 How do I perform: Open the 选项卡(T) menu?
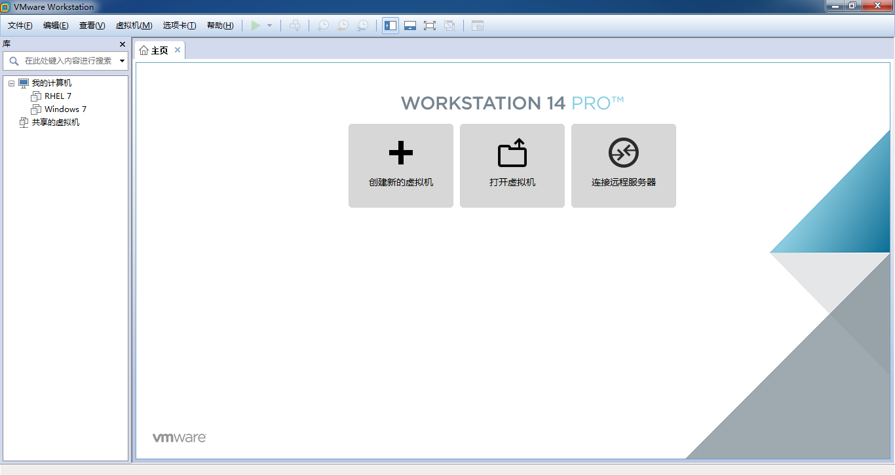(x=180, y=26)
